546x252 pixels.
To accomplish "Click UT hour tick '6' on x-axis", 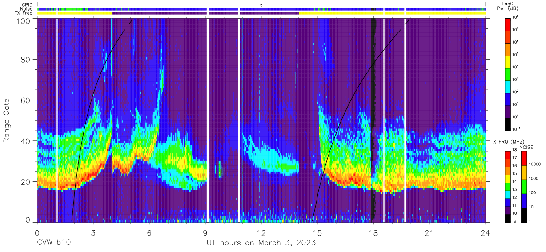I will [x=149, y=232].
